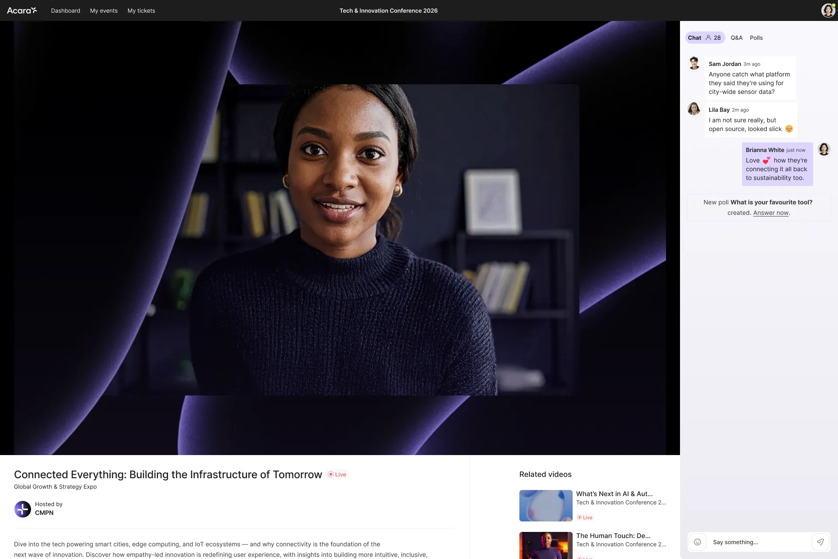Click the Acara logo
Screen dimensions: 838x559
coord(22,10)
